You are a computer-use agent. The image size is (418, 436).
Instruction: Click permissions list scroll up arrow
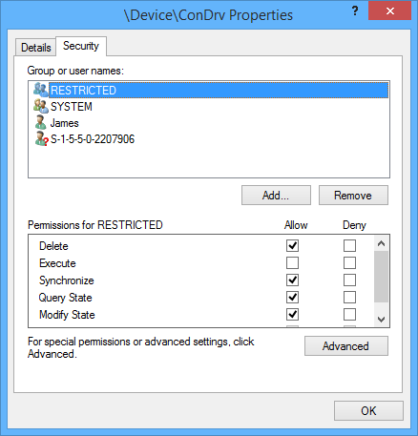pyautogui.click(x=381, y=243)
